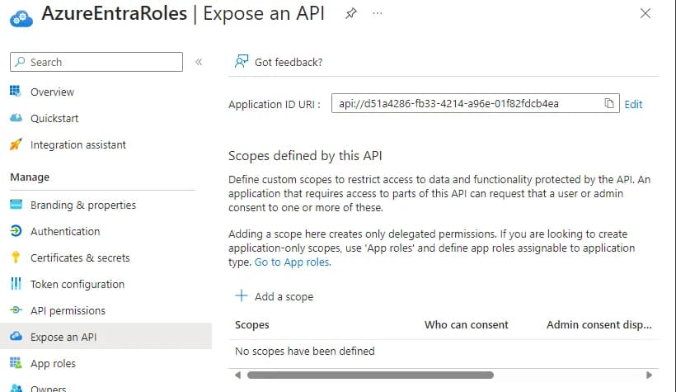Click the AzureEntraRoles cloud app icon
676x392 pixels.
[x=21, y=18]
